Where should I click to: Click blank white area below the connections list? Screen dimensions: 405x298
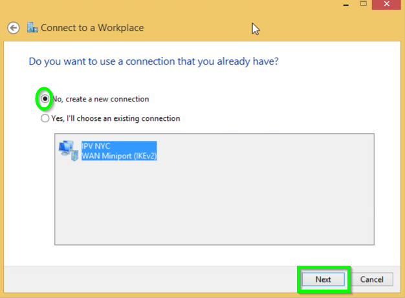coord(213,255)
